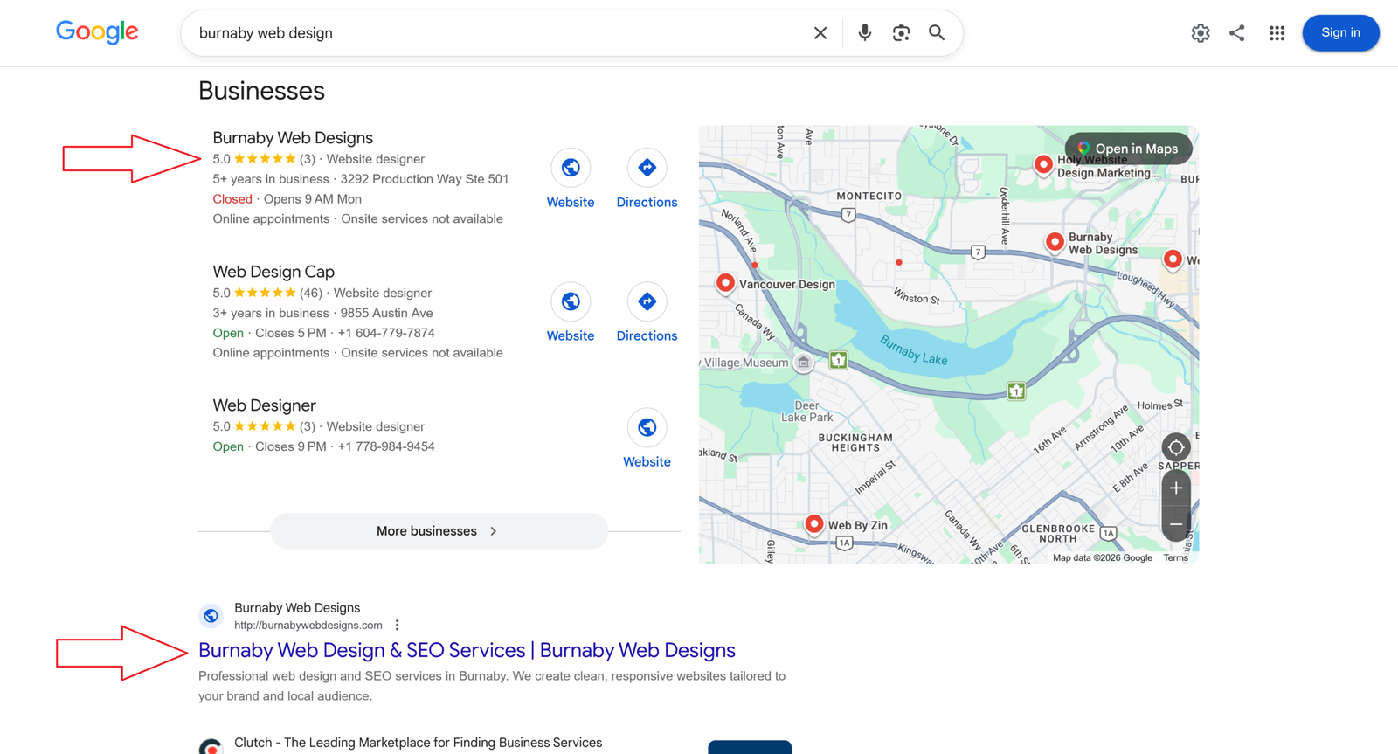This screenshot has width=1398, height=754.
Task: Open the Google apps grid
Action: click(x=1277, y=33)
